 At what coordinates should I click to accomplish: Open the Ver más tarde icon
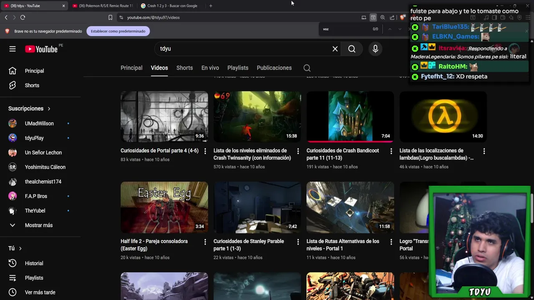13,292
